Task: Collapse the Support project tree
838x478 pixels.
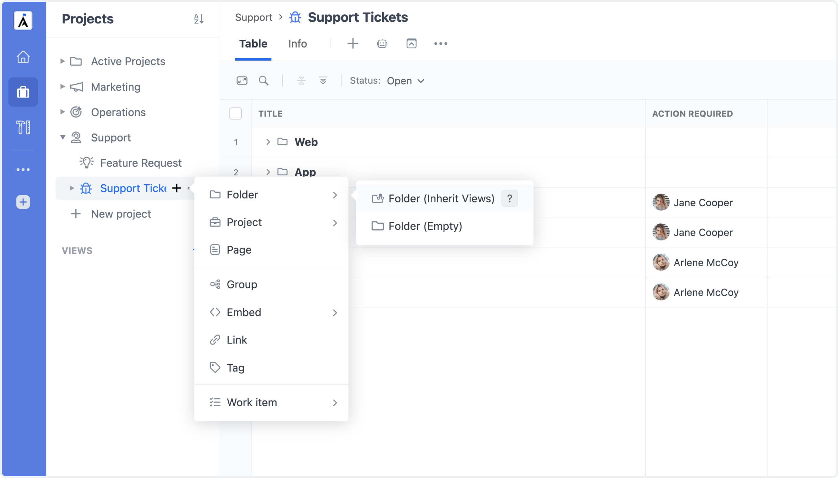Action: point(62,137)
